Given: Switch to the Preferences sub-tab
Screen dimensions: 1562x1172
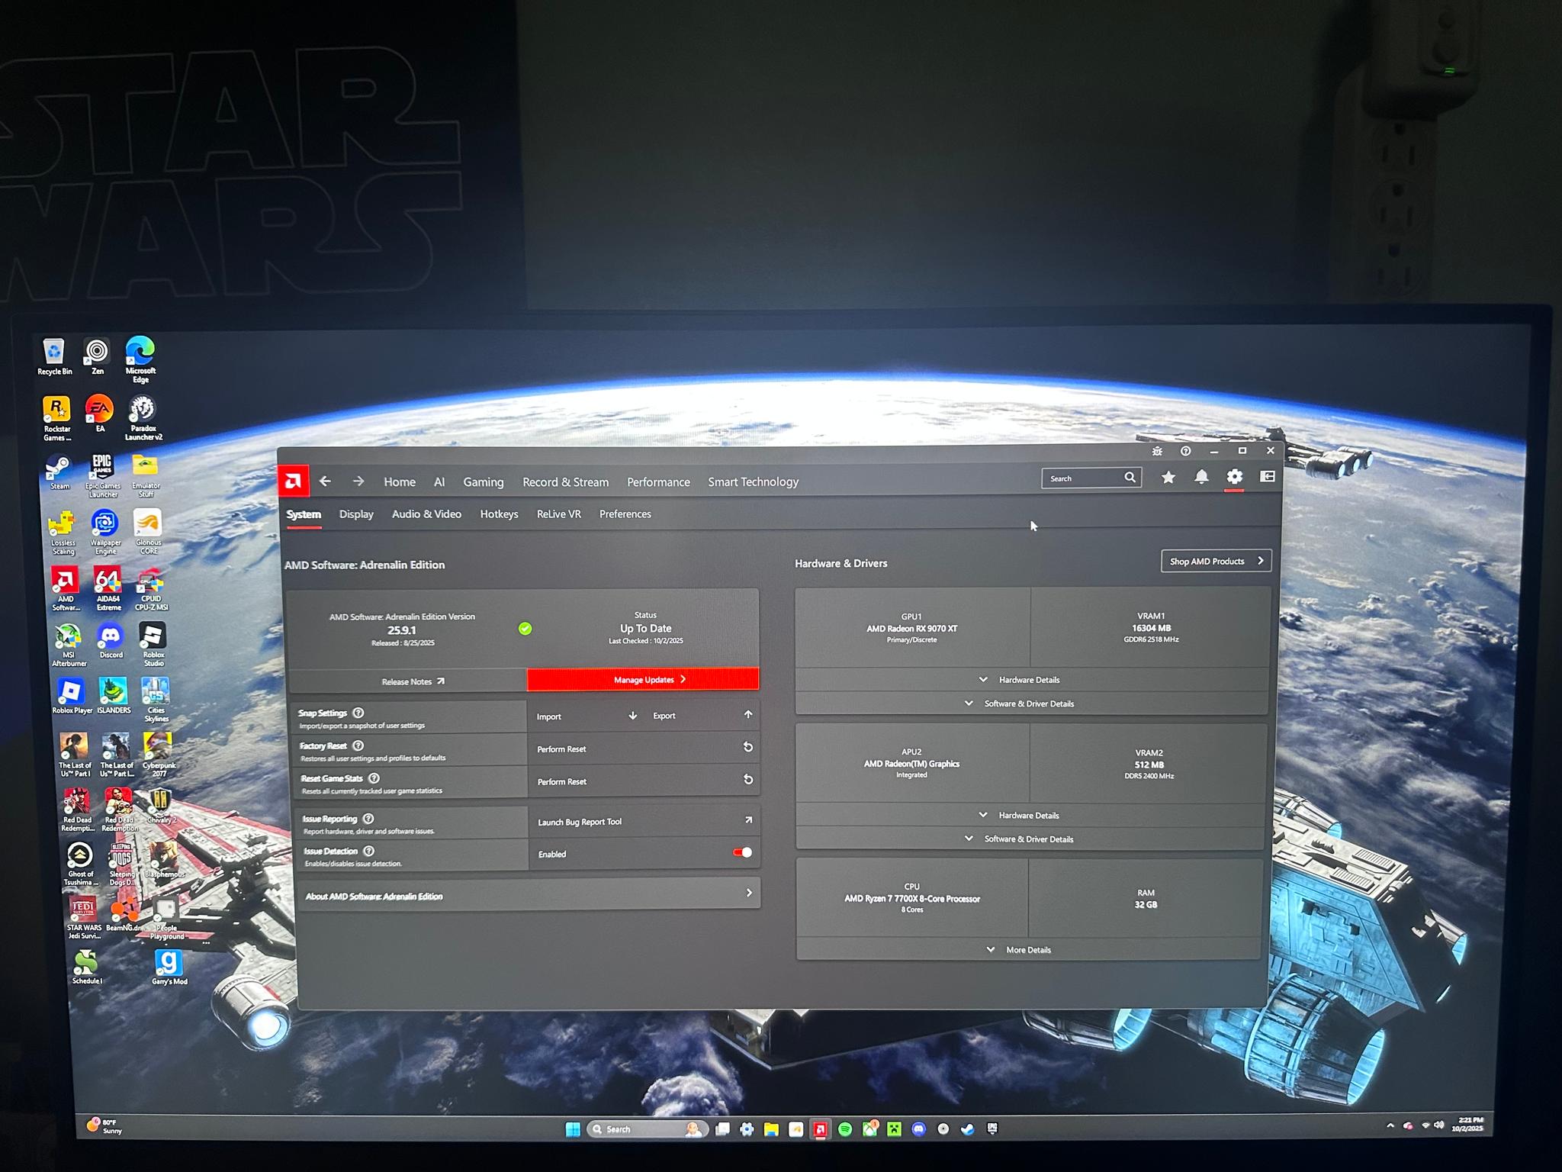Looking at the screenshot, I should click(x=625, y=514).
